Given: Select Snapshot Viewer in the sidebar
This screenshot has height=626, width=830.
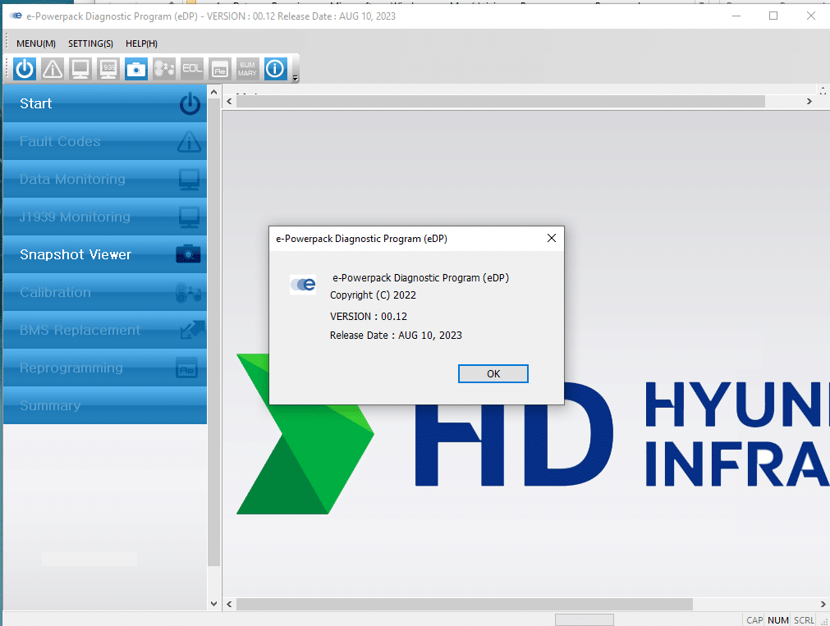Looking at the screenshot, I should (x=105, y=255).
